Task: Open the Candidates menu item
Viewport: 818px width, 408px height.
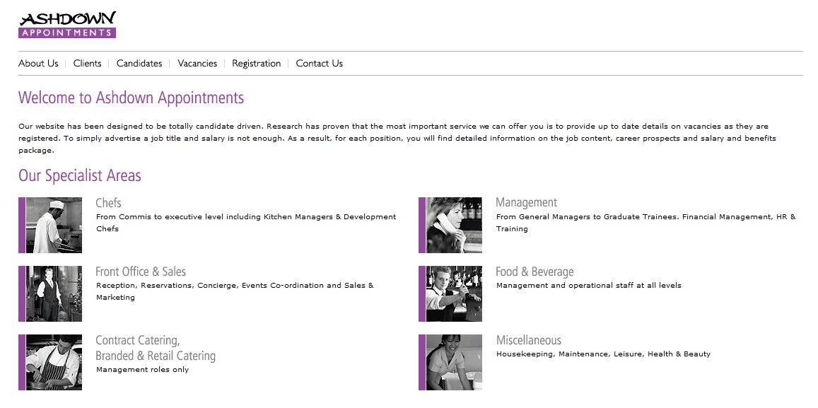Action: 139,64
